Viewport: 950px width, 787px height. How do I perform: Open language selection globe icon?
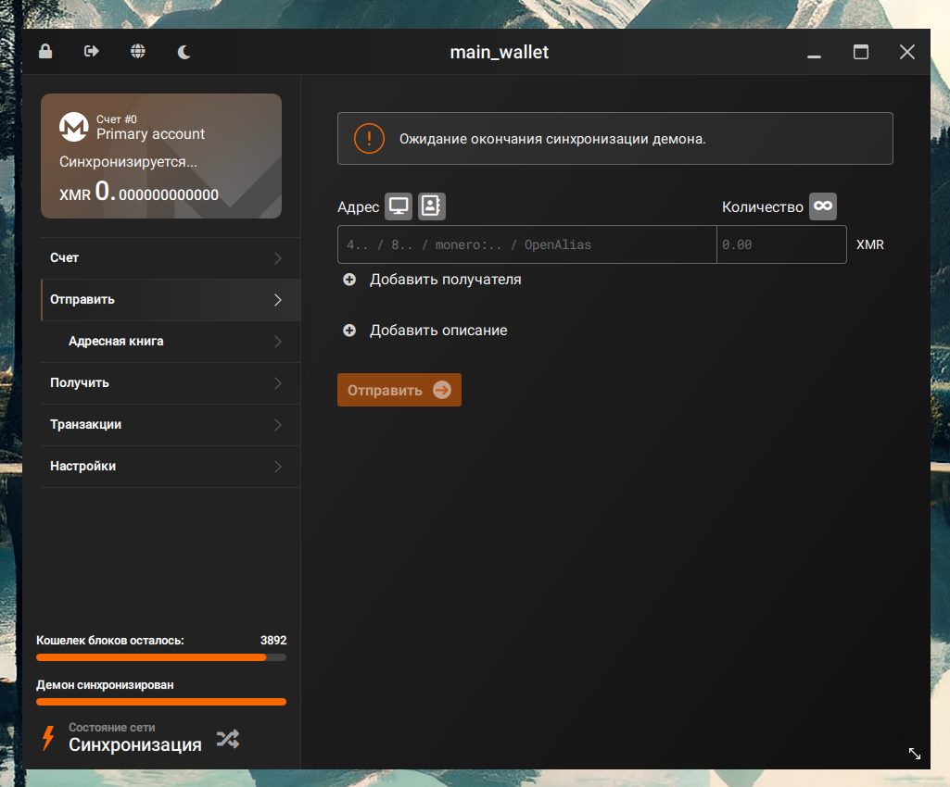coord(137,52)
